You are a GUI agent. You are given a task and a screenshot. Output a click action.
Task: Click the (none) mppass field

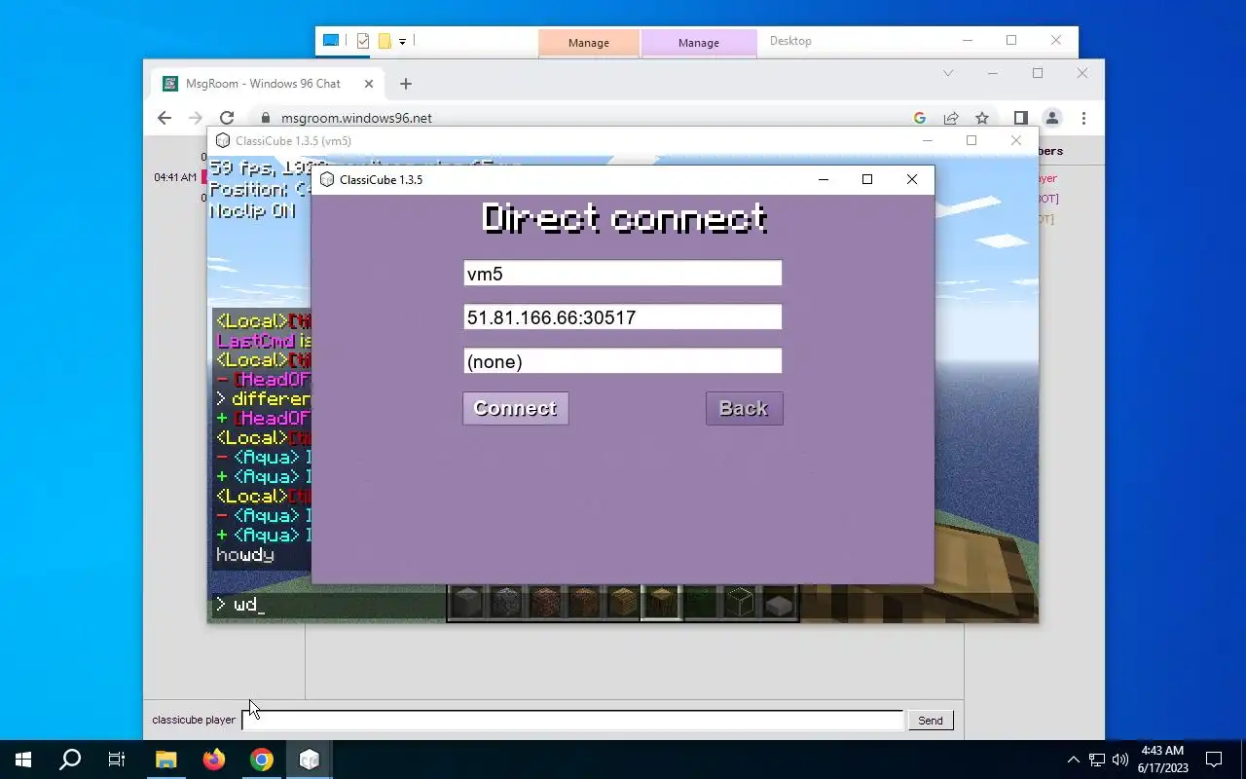pyautogui.click(x=622, y=361)
